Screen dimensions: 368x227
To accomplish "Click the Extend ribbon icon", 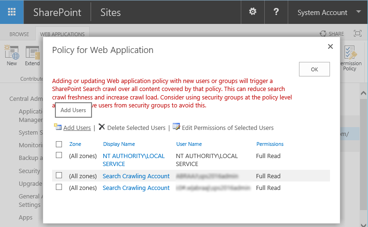I will 33,52.
